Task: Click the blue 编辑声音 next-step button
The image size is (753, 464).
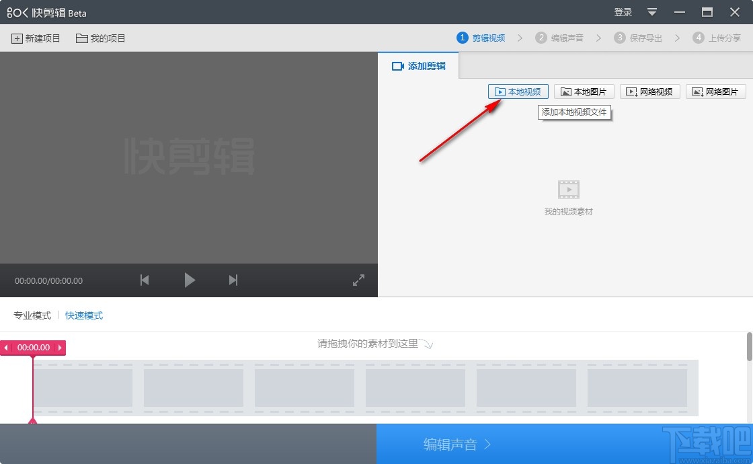Action: tap(565, 444)
